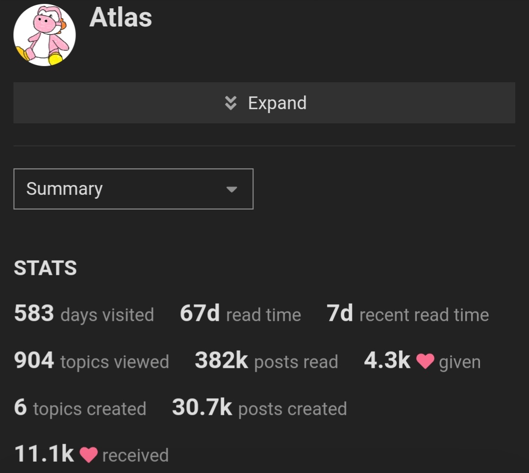Click the STATS section heading
The image size is (529, 473).
45,268
